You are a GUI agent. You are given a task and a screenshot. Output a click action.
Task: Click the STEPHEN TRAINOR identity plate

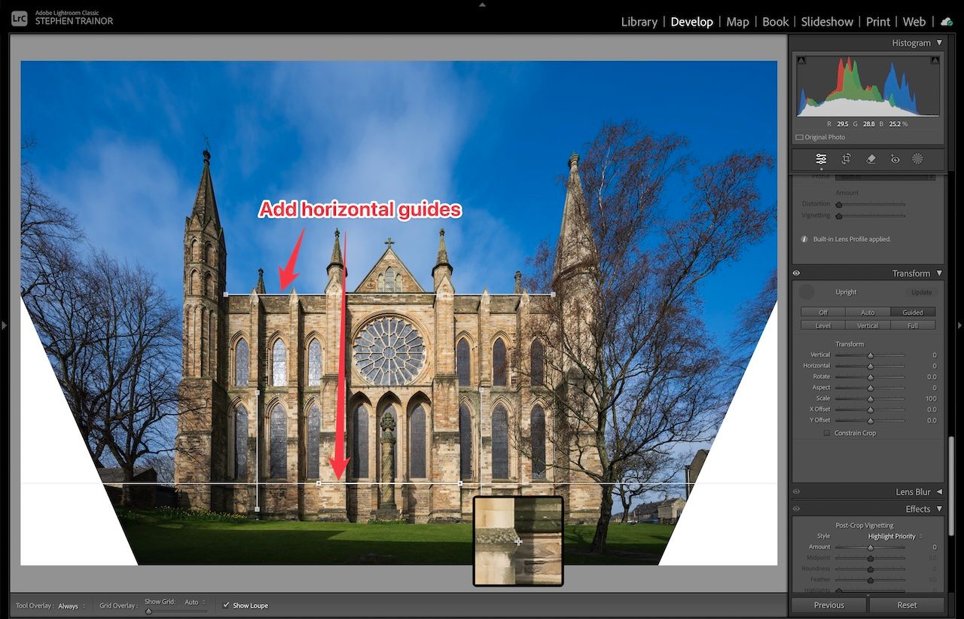click(74, 21)
